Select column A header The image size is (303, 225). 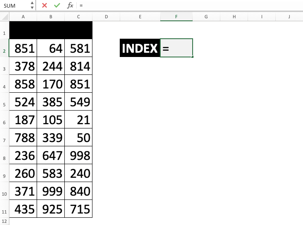click(23, 17)
